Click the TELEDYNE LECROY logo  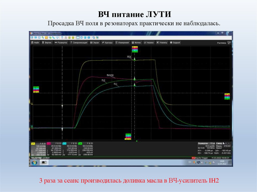coord(40,158)
